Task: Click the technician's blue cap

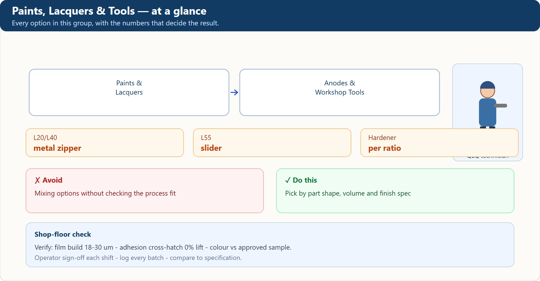Action: tap(487, 85)
